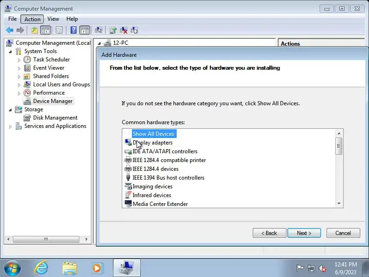
Task: Open the Help menu
Action: (x=72, y=19)
